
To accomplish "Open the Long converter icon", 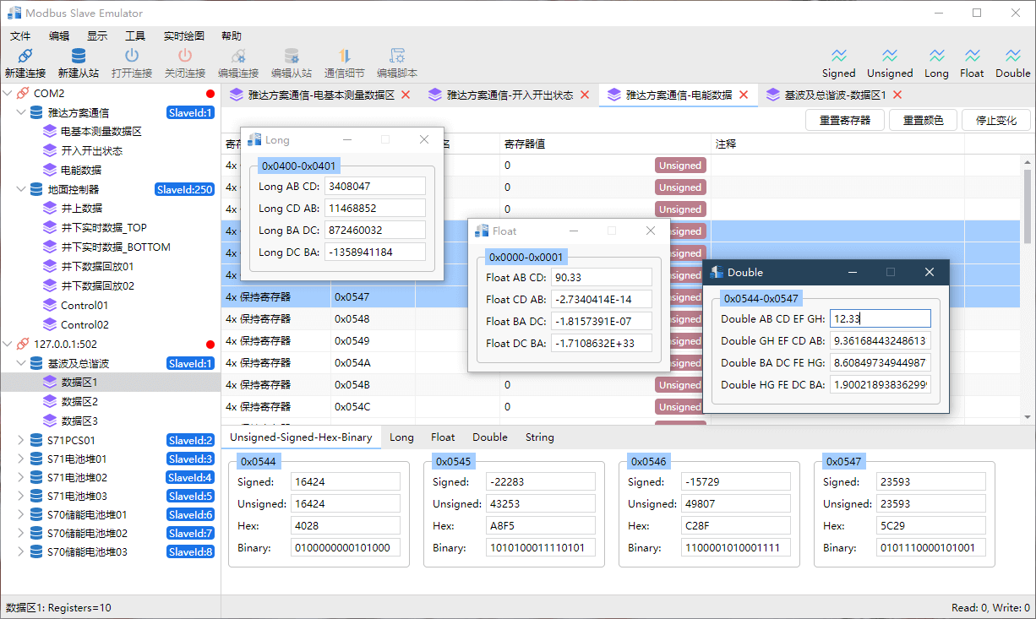I will tap(936, 57).
